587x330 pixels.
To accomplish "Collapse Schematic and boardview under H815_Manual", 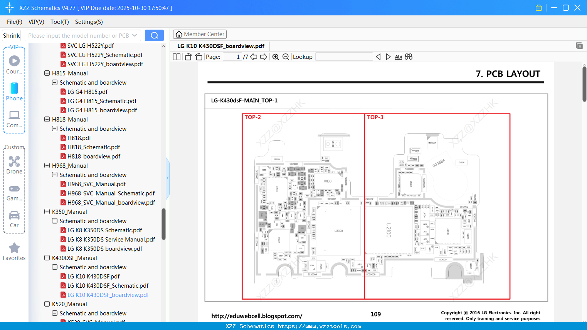I will pos(55,82).
